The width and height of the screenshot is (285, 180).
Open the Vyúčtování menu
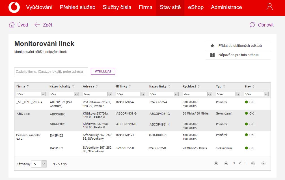click(x=39, y=7)
